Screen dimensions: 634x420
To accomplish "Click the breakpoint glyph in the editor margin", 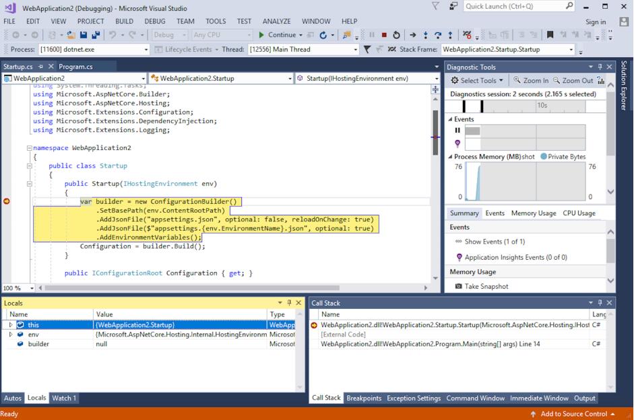I will pyautogui.click(x=7, y=201).
